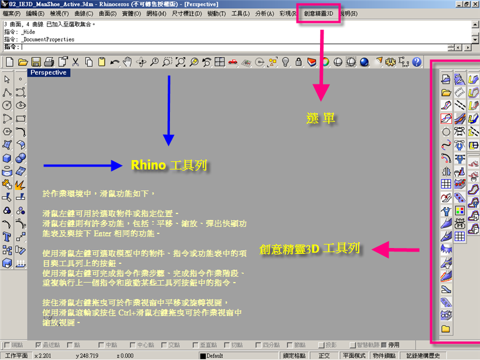The image size is (480, 360).
Task: Click the 記錄建構歷史 status bar button
Action: coord(423,356)
